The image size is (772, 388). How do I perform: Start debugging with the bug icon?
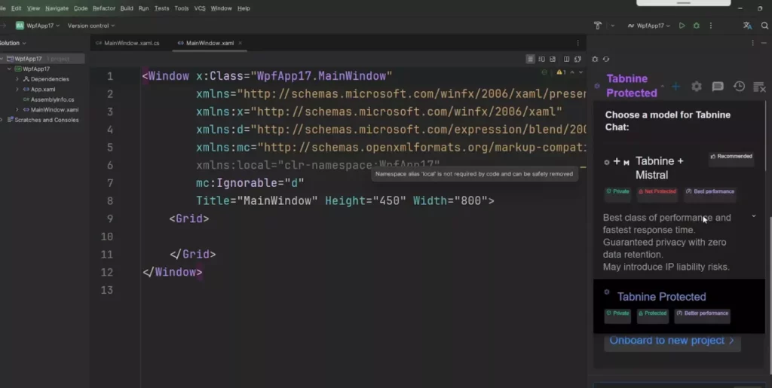click(694, 26)
